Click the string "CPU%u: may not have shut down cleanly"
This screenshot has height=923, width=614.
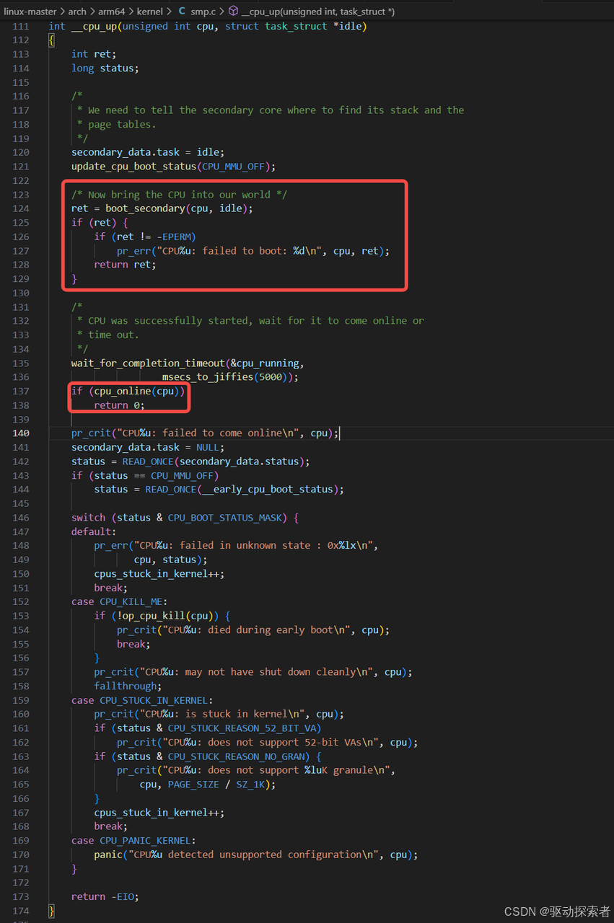pos(256,672)
